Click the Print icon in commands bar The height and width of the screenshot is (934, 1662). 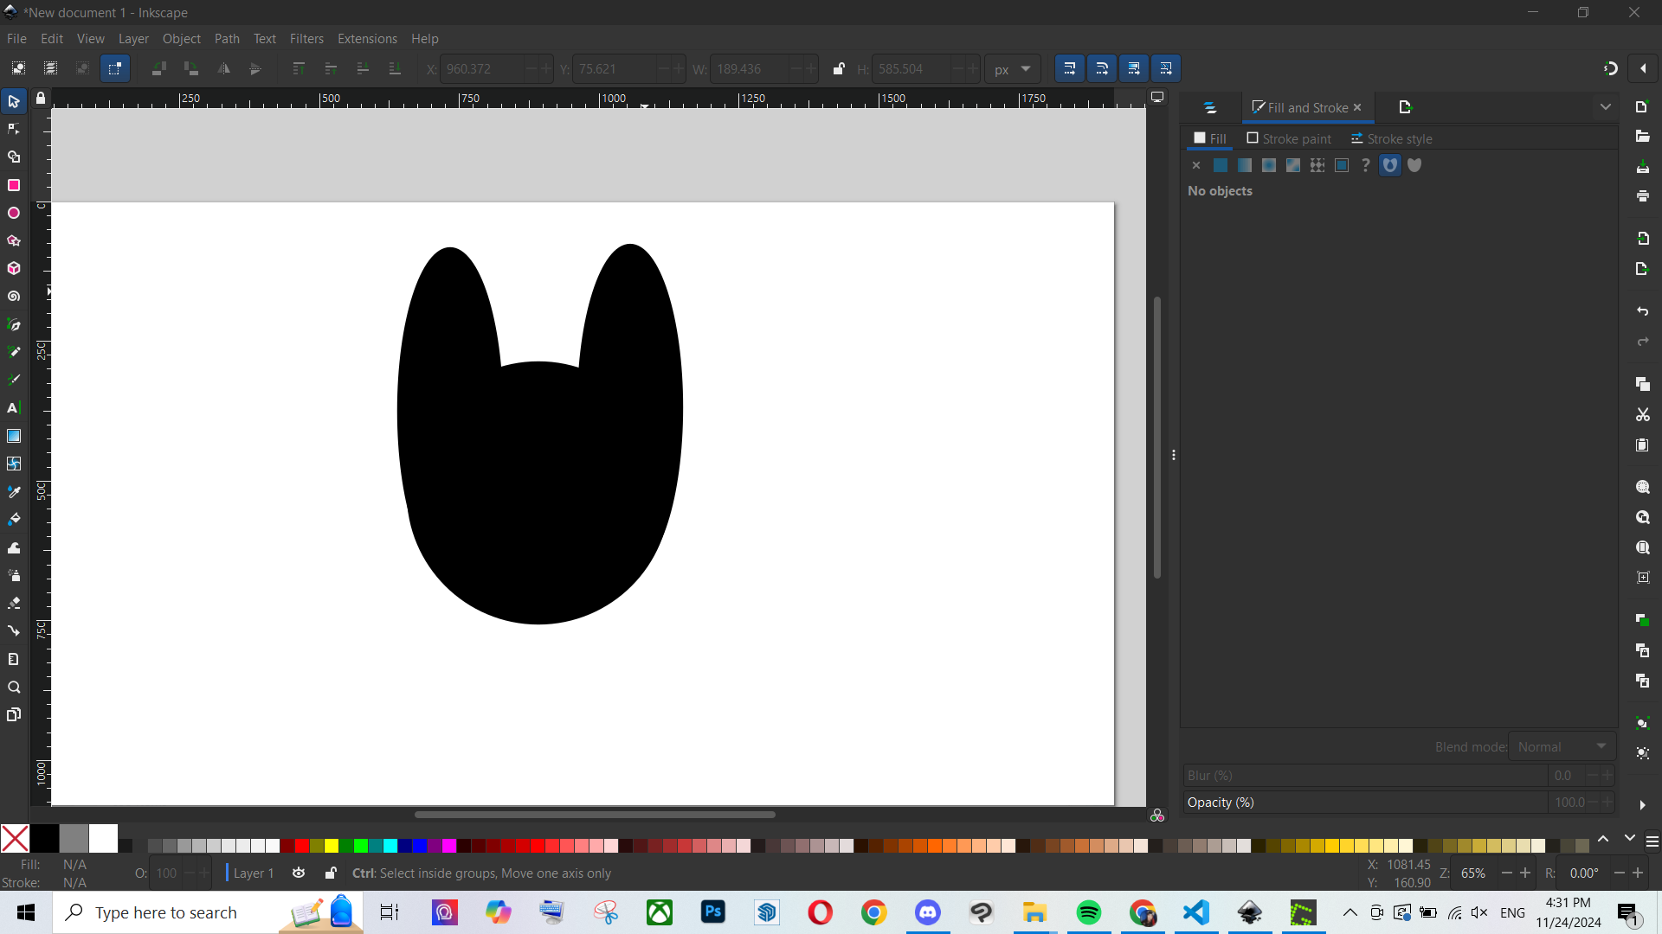coord(1642,197)
